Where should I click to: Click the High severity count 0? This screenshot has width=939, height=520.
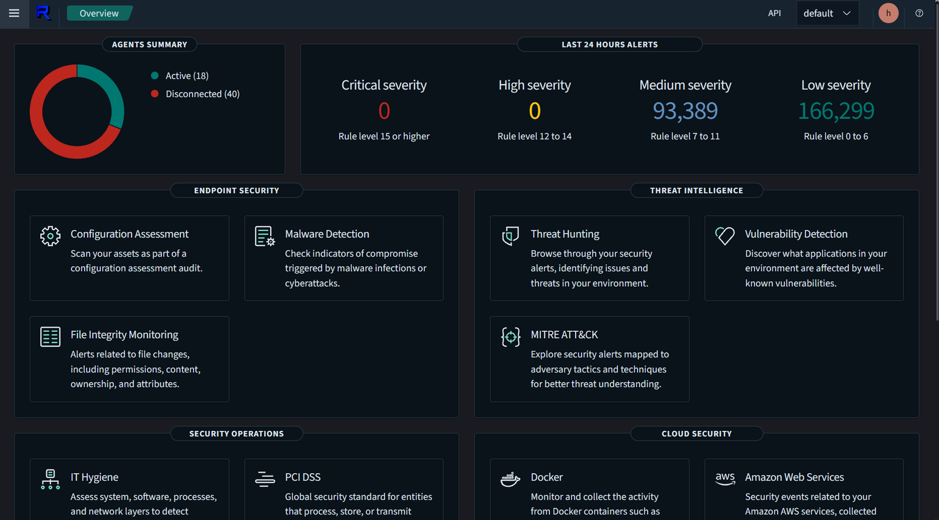(x=535, y=111)
